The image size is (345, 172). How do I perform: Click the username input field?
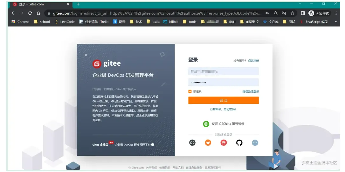point(224,71)
